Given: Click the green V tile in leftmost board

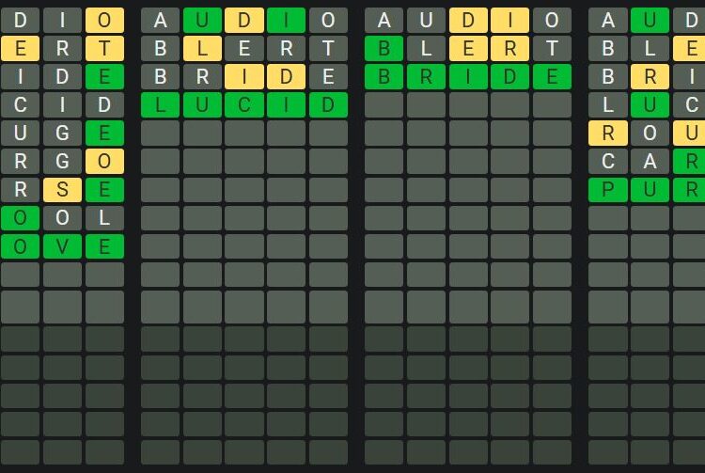Looking at the screenshot, I should click(62, 246).
